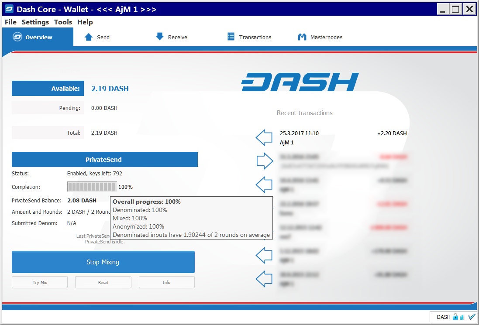Click the Masternodes icon in the toolbar
Image resolution: width=479 pixels, height=325 pixels.
[x=302, y=37]
